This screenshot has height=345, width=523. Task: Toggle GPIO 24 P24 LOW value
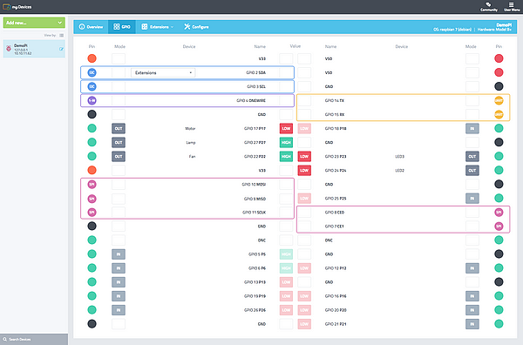point(304,171)
